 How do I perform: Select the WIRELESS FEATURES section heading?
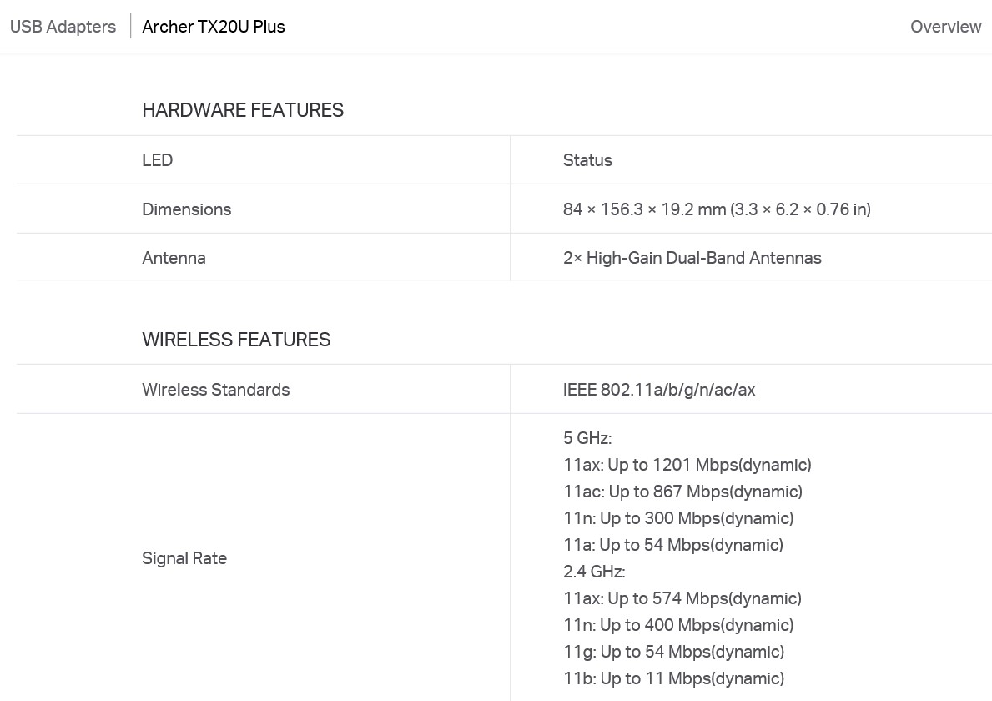tap(236, 340)
